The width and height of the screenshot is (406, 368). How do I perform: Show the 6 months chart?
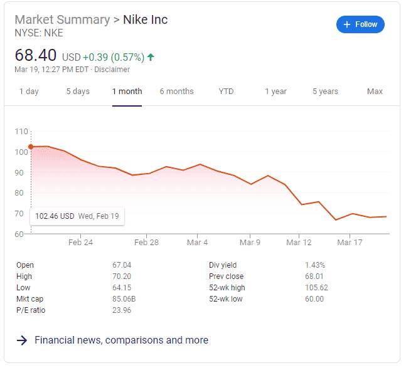point(176,92)
